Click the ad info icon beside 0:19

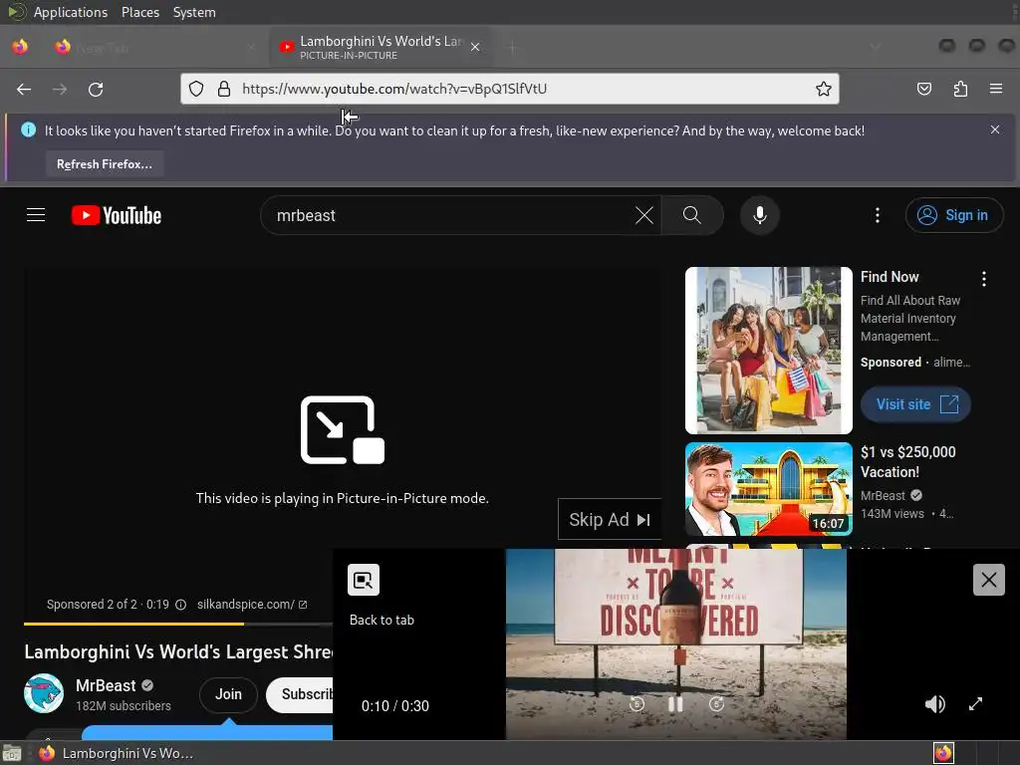click(x=181, y=605)
